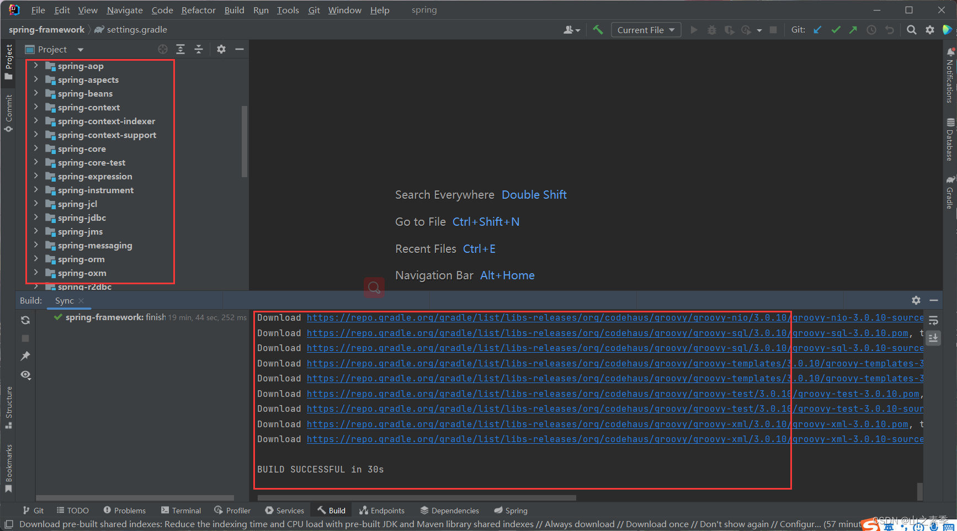Click the Run play icon in toolbar

pos(694,30)
